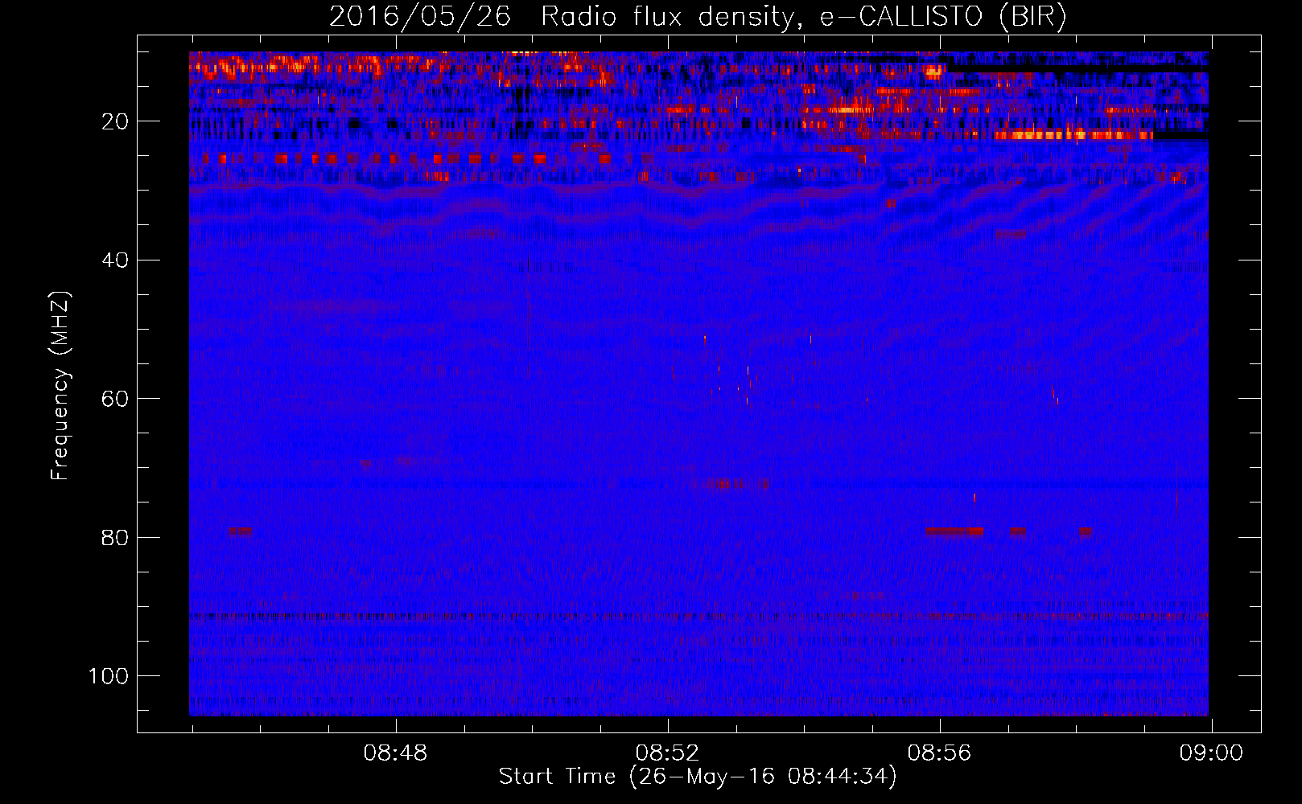Click the red 80 MHz signal block near 08:56

[954, 531]
